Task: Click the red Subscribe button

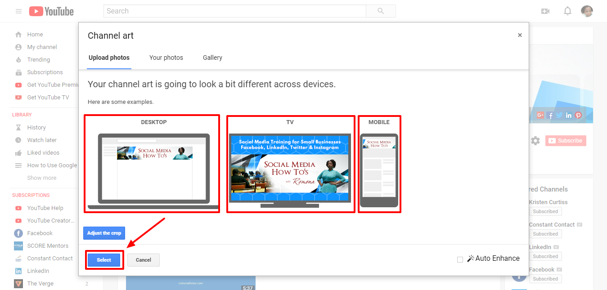Action: (566, 141)
